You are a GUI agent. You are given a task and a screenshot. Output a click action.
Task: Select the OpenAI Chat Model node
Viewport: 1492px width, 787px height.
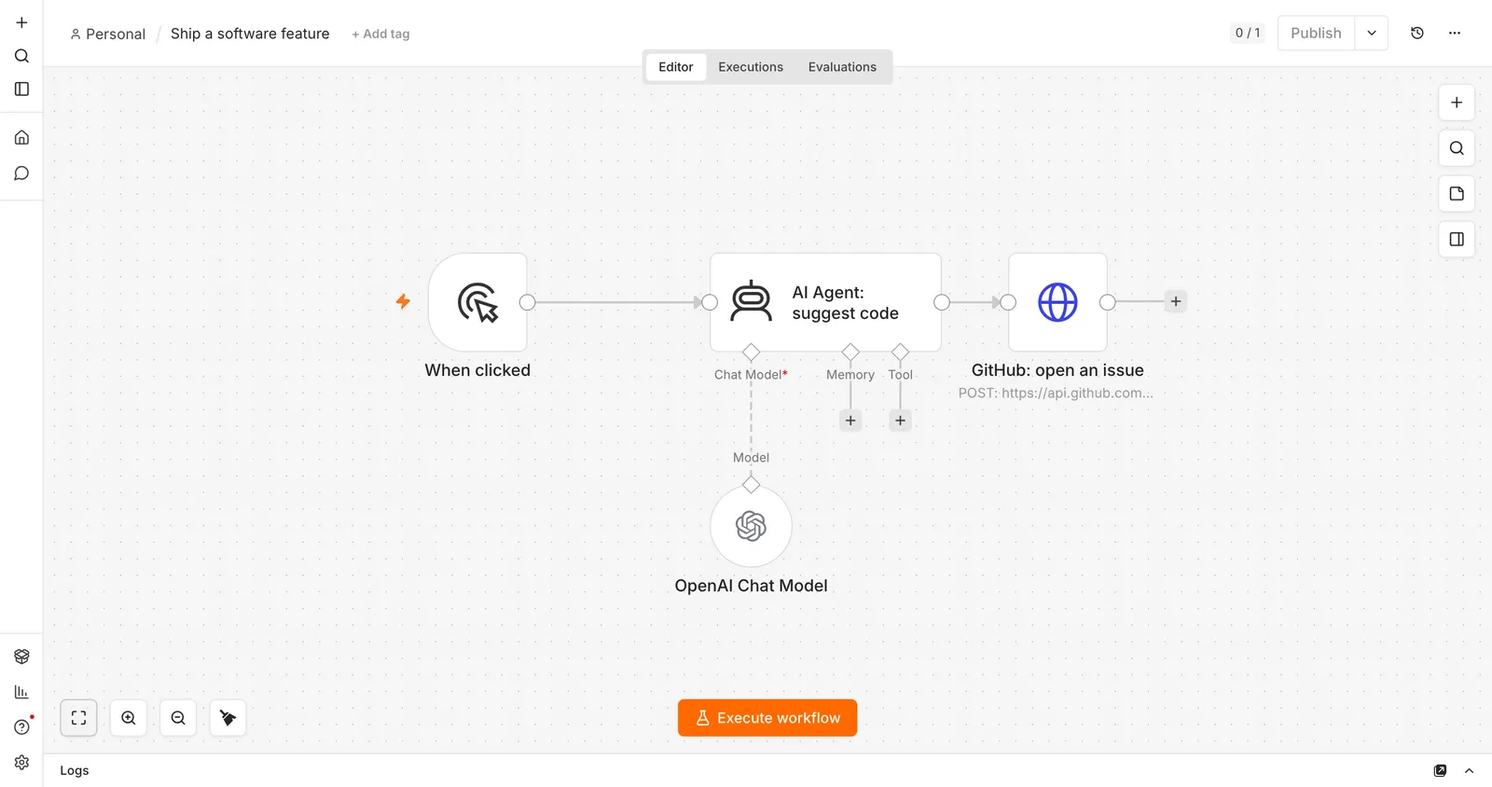(751, 526)
